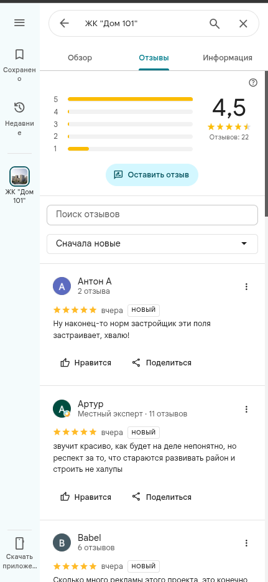Share Антон А's review
Screen dimensions: 268x582
coord(162,363)
